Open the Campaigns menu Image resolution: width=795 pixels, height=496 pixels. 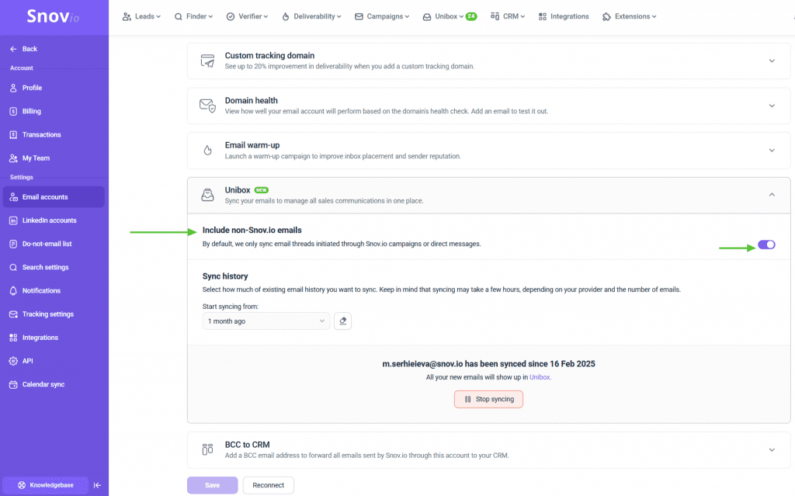381,15
